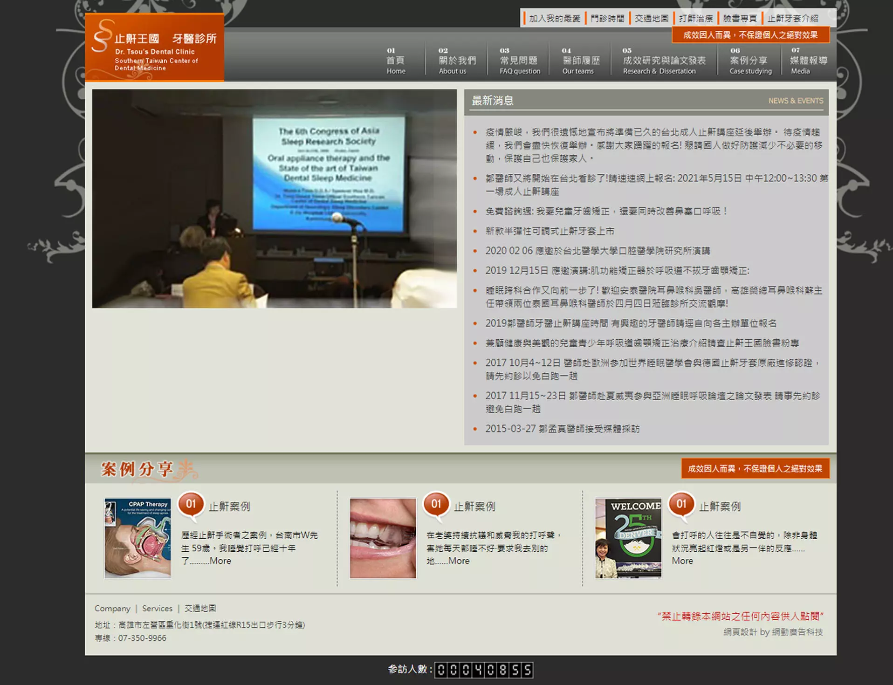Image resolution: width=893 pixels, height=685 pixels.
Task: Open news 2019 12月15日 應邀演講
Action: [x=618, y=271]
